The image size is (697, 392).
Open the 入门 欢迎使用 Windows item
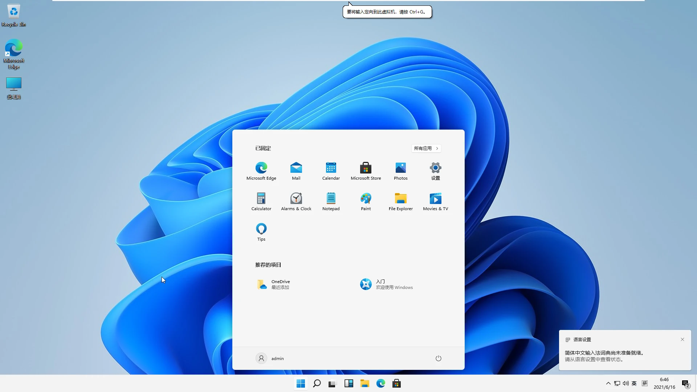point(386,284)
